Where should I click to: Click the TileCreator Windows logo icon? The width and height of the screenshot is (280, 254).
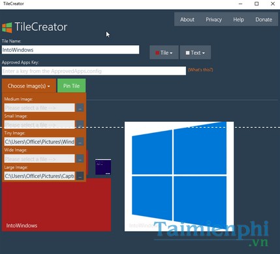coord(7,27)
